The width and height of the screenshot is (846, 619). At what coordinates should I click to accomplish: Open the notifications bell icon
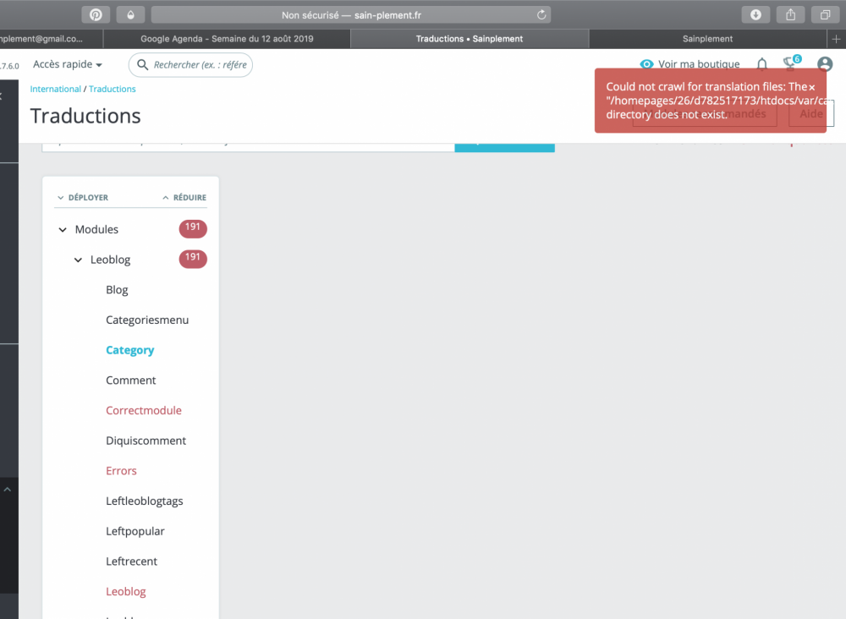(762, 65)
